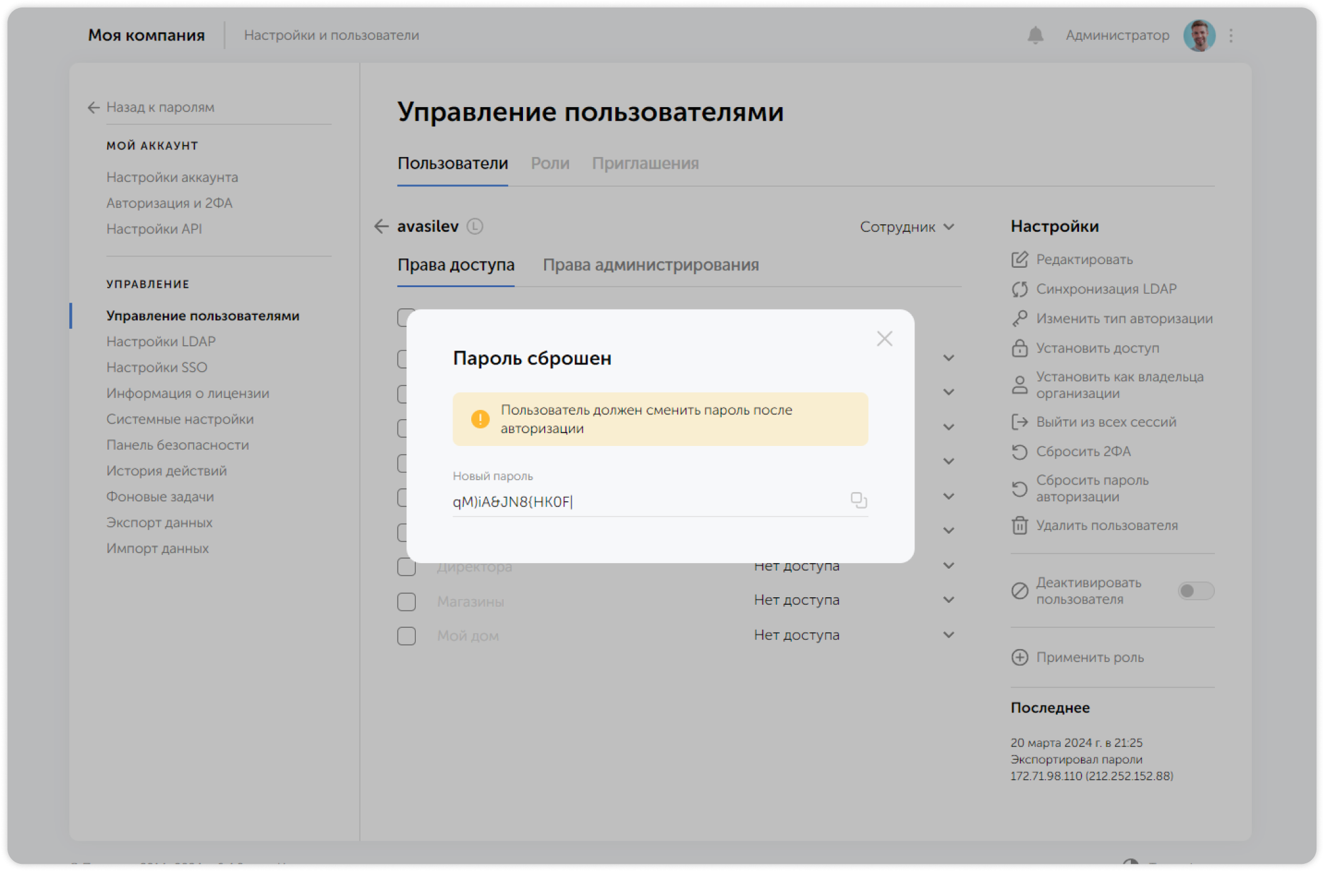Start LDAP synchronization via sync icon

pyautogui.click(x=1020, y=288)
